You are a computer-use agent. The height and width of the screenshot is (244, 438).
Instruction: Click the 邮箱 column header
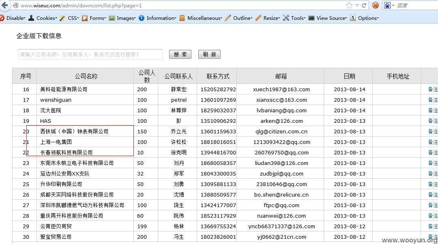coord(281,76)
